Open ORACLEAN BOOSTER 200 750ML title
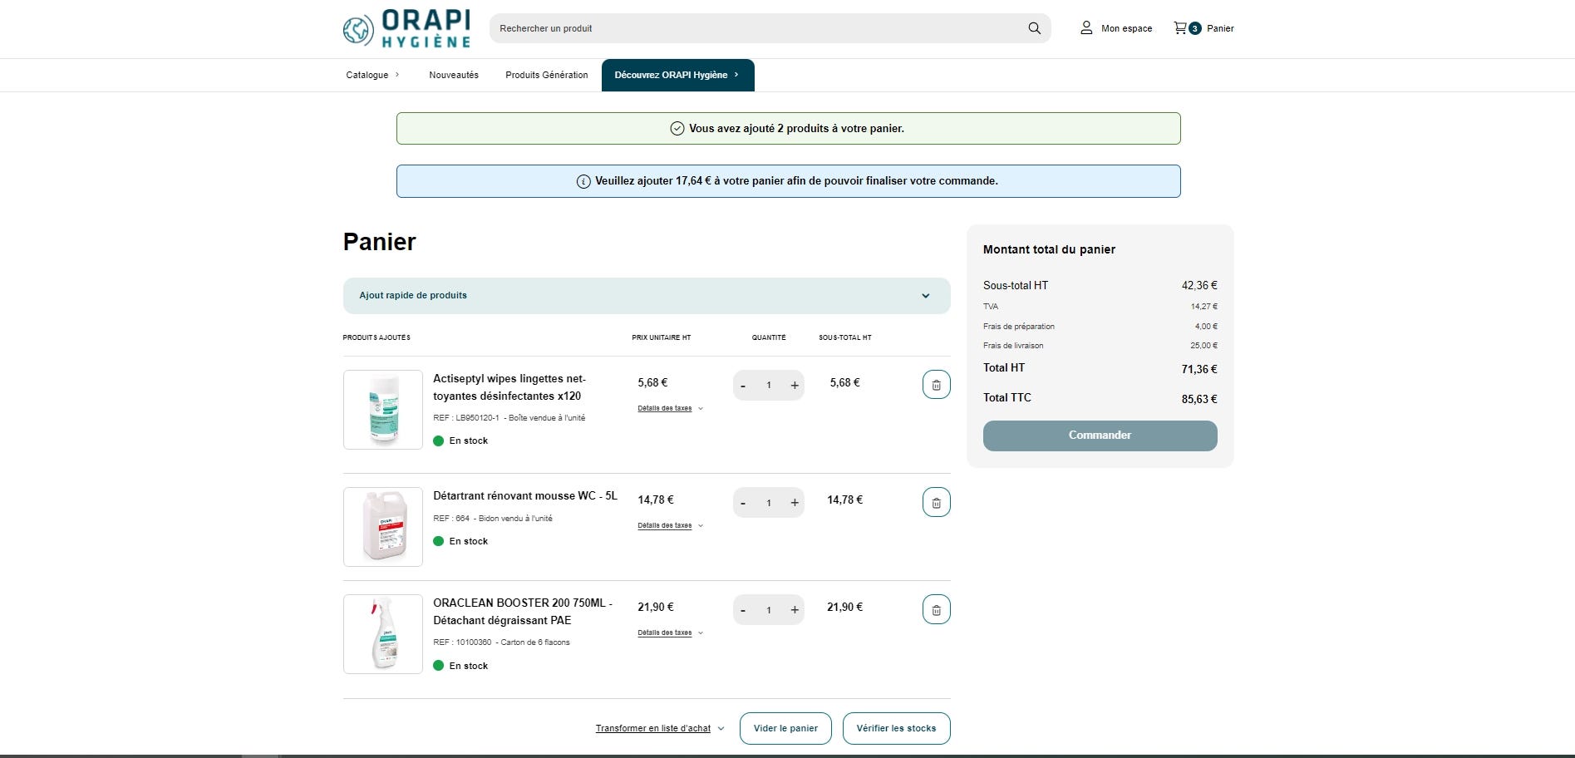The width and height of the screenshot is (1575, 758). (x=523, y=612)
